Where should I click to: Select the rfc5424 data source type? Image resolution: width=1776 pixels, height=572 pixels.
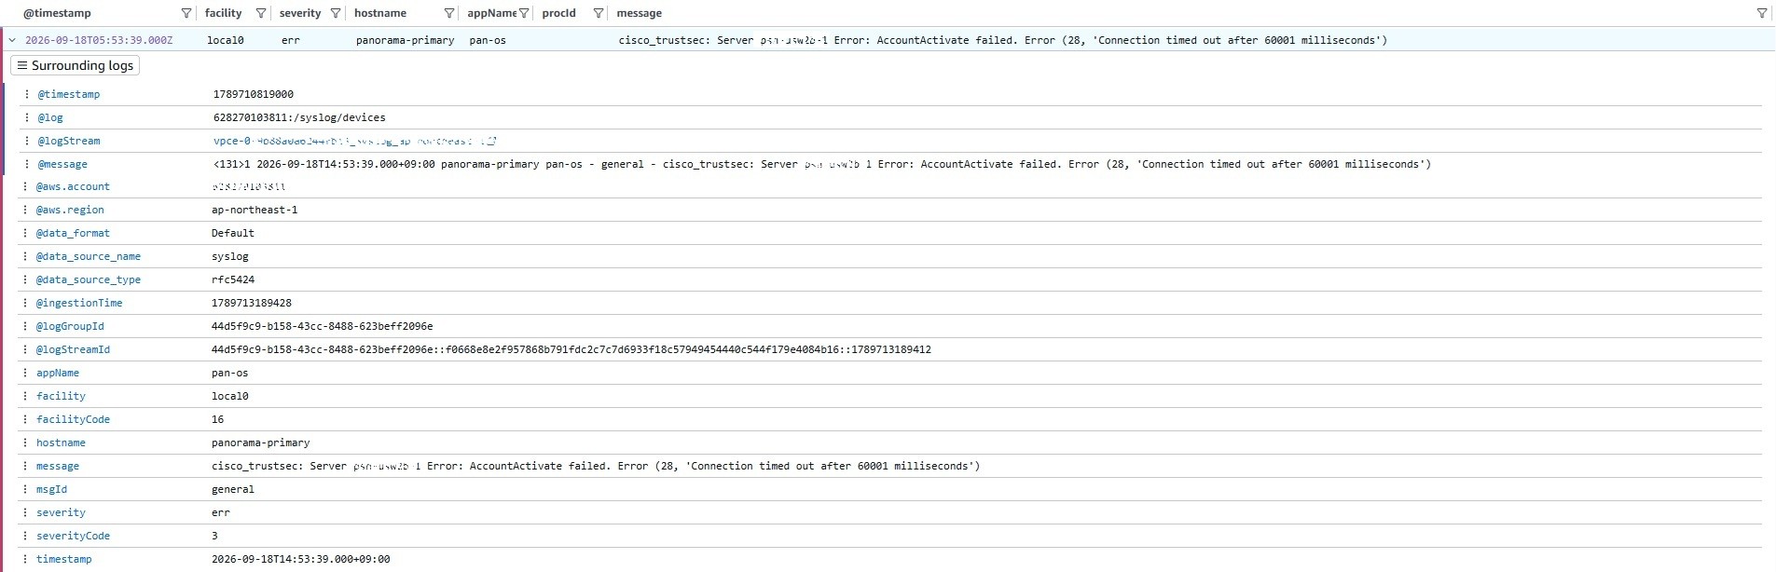click(x=233, y=279)
